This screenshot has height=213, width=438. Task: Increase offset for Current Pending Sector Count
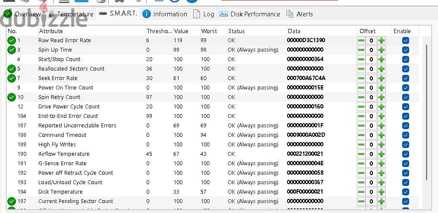pos(381,201)
